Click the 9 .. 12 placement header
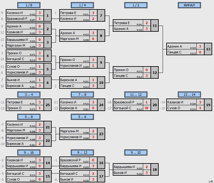The image size is (214, 183). click(x=82, y=152)
